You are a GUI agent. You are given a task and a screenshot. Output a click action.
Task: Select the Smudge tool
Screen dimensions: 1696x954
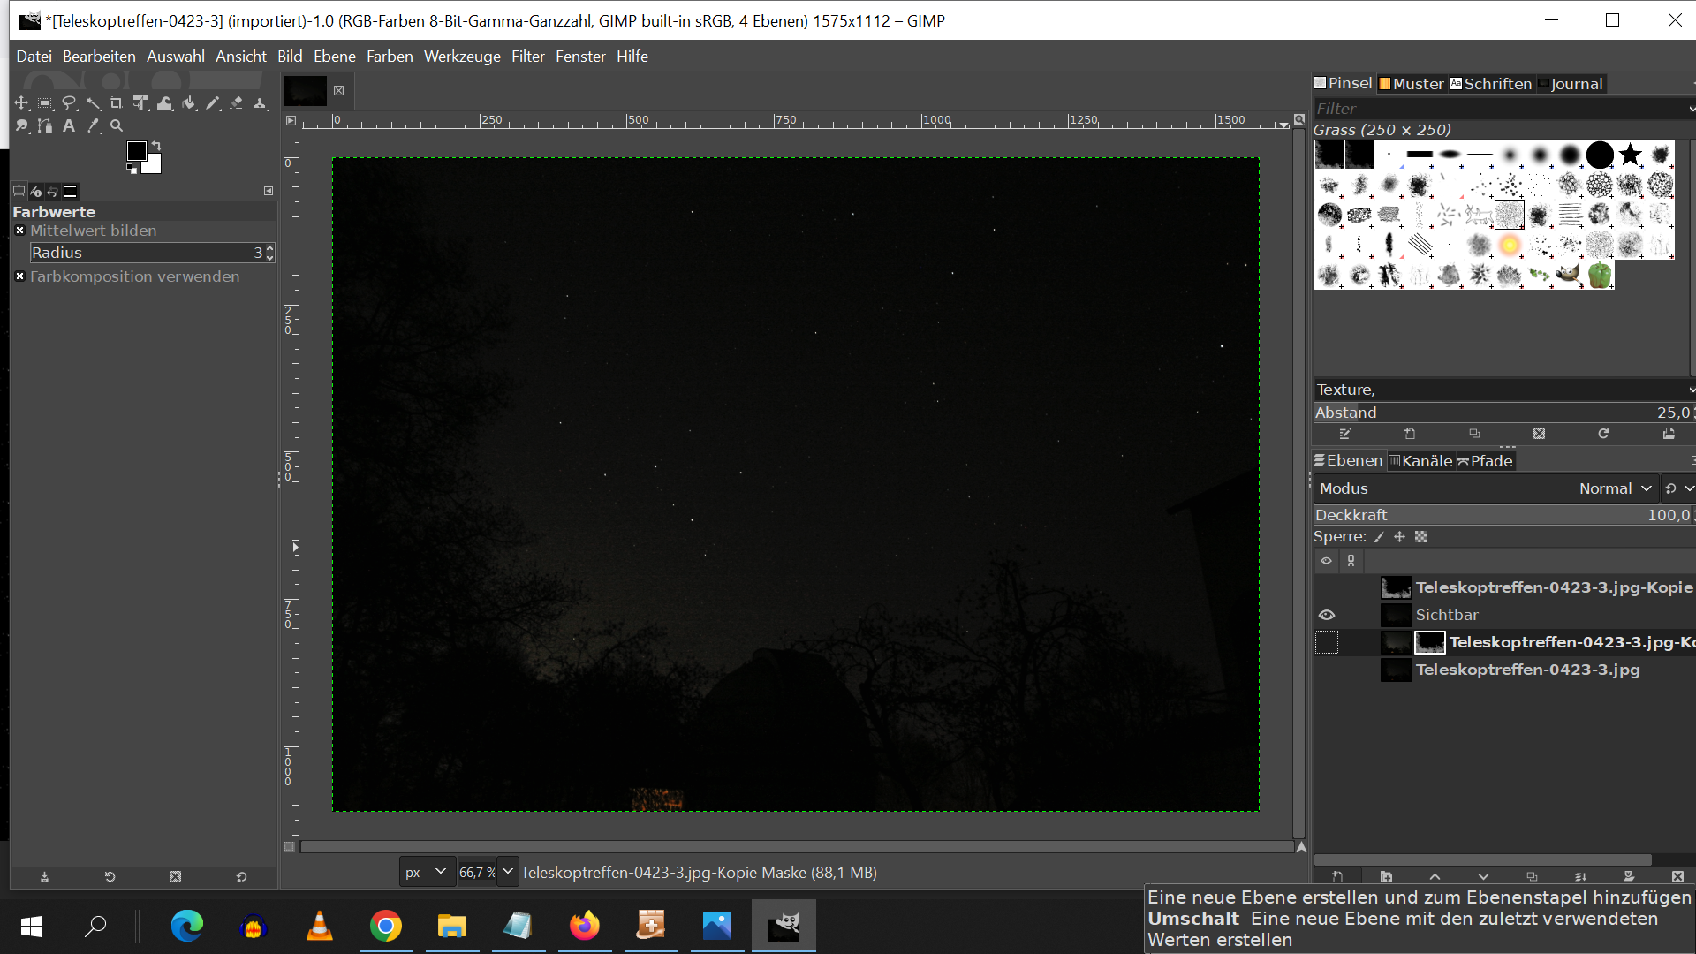[x=21, y=126]
